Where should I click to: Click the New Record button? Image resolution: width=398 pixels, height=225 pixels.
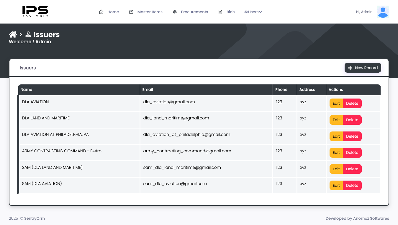point(363,68)
